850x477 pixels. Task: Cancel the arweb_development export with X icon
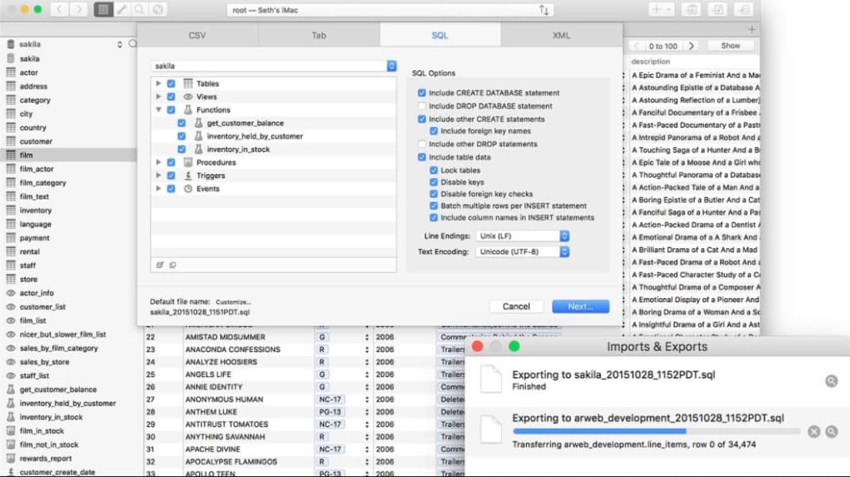pos(813,432)
